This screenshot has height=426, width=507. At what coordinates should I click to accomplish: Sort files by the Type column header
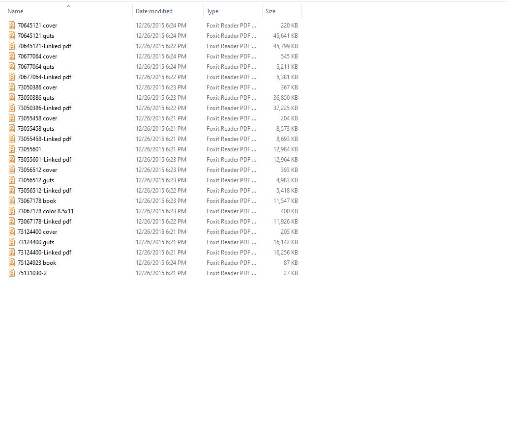coord(212,11)
